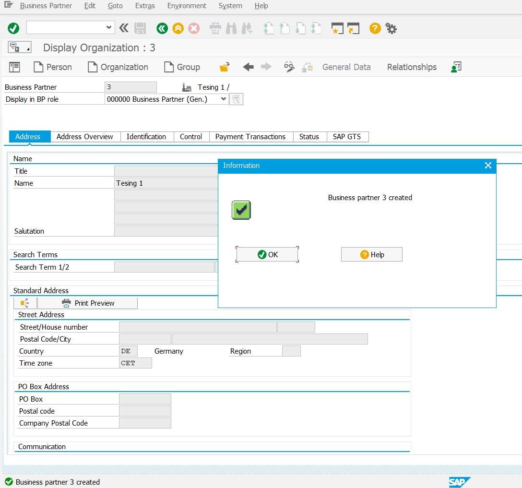Open the command field dropdown arrow

[x=108, y=27]
